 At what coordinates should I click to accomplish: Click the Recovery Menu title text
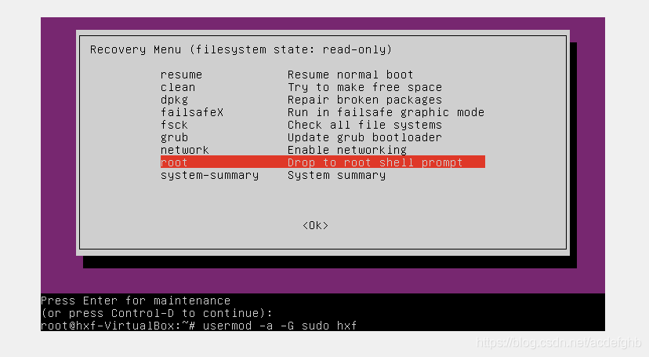241,49
